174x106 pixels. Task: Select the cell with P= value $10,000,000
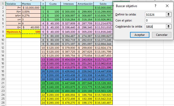31,8
